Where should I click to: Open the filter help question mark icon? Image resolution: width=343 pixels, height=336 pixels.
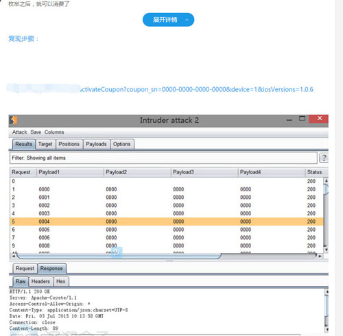[324, 158]
